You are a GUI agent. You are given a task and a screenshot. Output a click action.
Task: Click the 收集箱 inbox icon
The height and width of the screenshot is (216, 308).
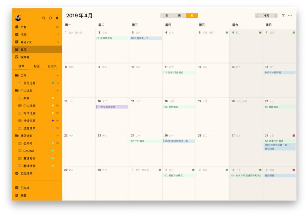pos(17,57)
